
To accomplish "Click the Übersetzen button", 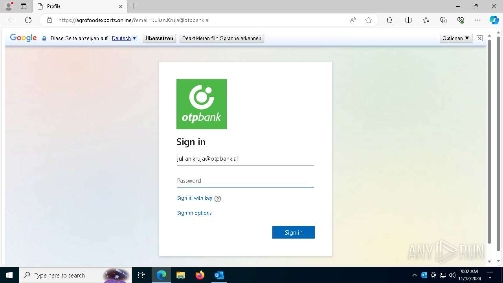I will pos(159,38).
